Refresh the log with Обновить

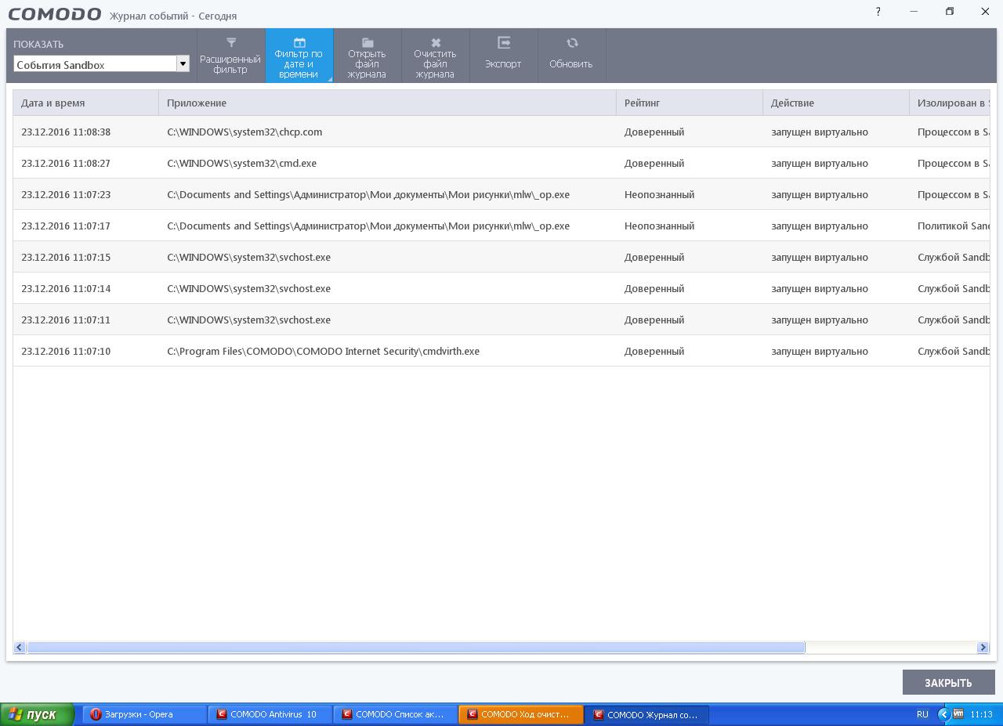(570, 56)
